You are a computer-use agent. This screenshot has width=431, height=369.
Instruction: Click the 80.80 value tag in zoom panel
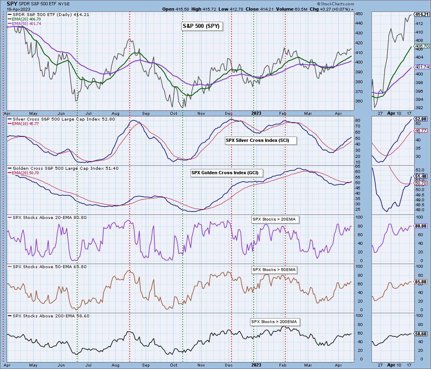421,226
